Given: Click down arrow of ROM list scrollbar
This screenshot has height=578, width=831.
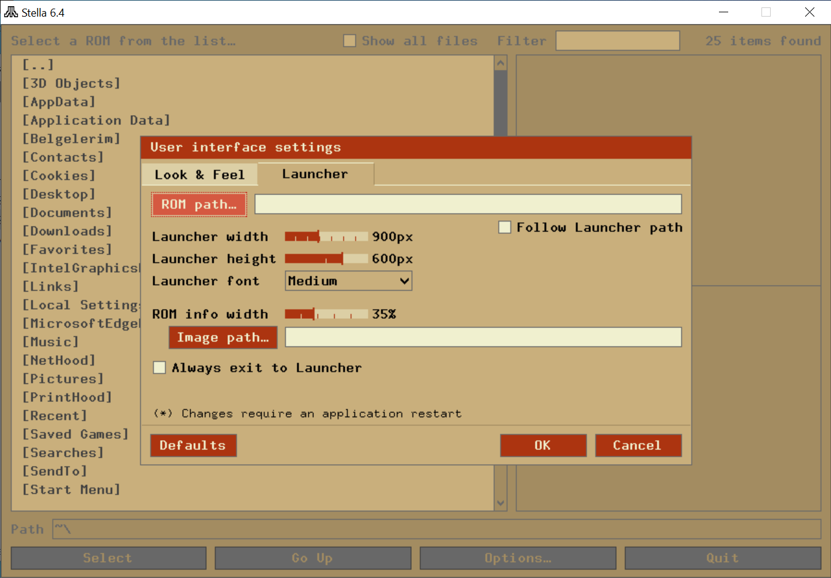Looking at the screenshot, I should coord(500,503).
